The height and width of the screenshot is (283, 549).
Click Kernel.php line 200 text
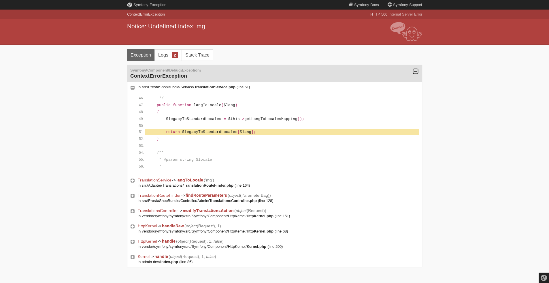[x=210, y=247]
